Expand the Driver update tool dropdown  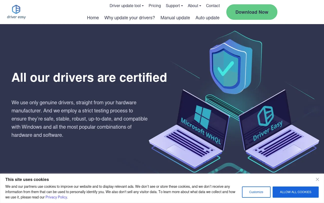click(127, 6)
